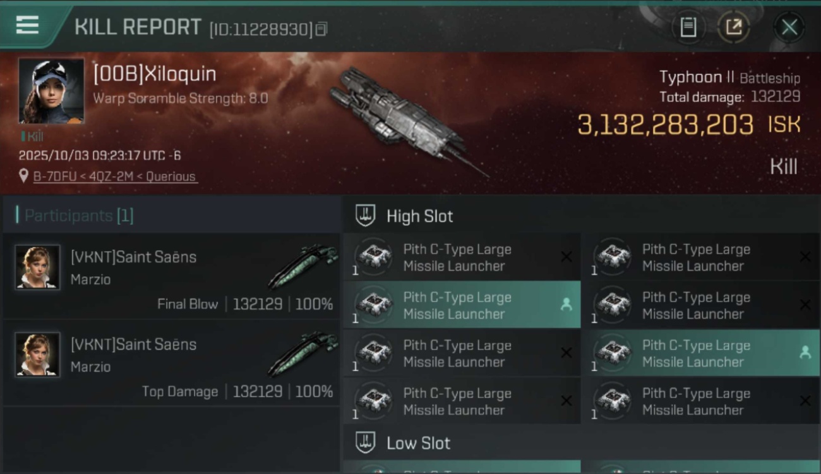
Task: Copy the kill report ID
Action: pos(321,29)
